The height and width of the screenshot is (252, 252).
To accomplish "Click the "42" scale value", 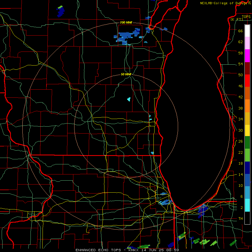I will pos(241,97).
